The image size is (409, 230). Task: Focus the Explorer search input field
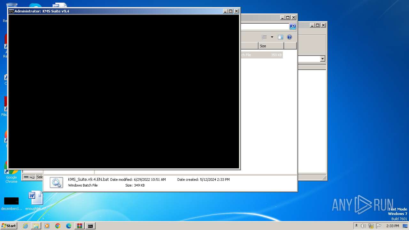pos(265,27)
